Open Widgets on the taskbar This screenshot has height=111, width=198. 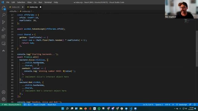click(76, 109)
